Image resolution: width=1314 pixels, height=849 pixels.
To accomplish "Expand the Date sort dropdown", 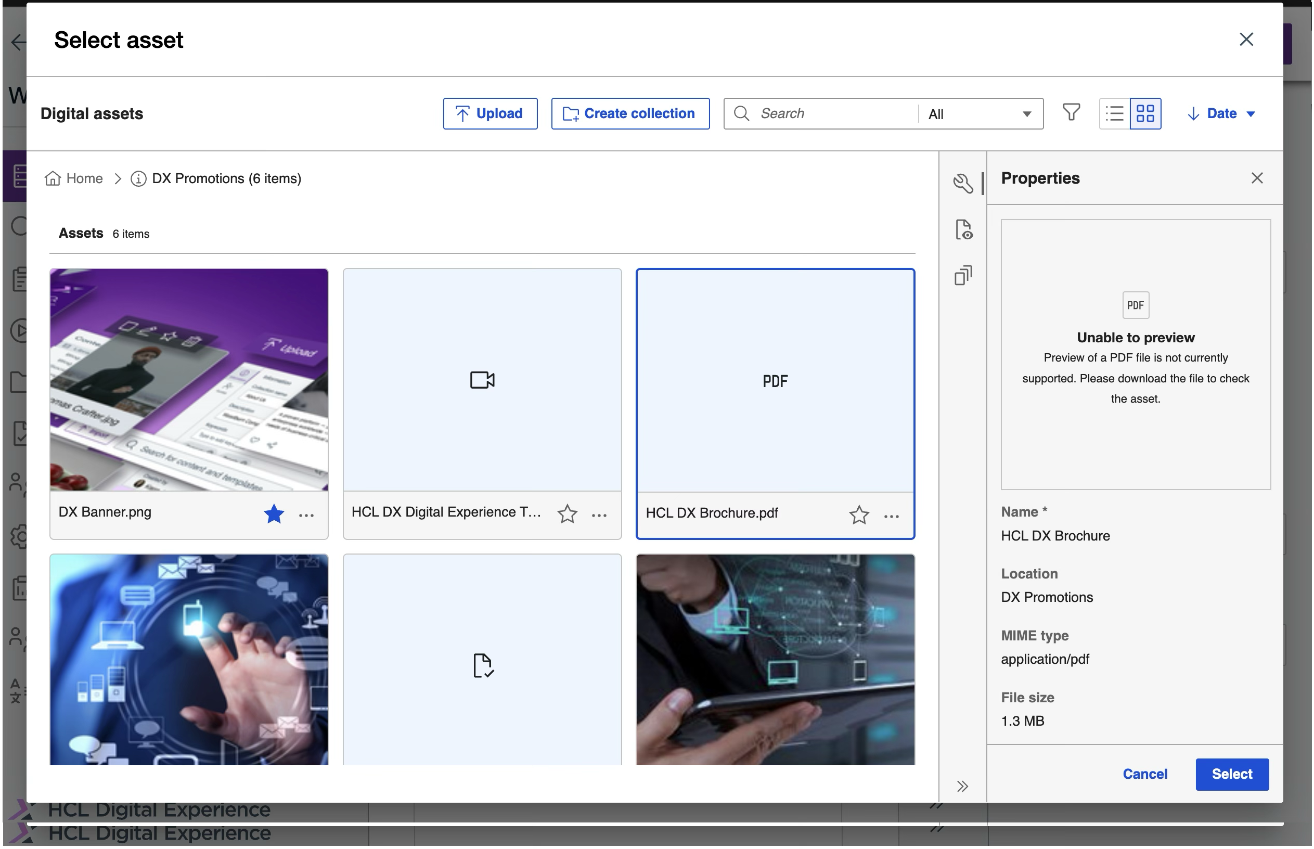I will [1221, 113].
